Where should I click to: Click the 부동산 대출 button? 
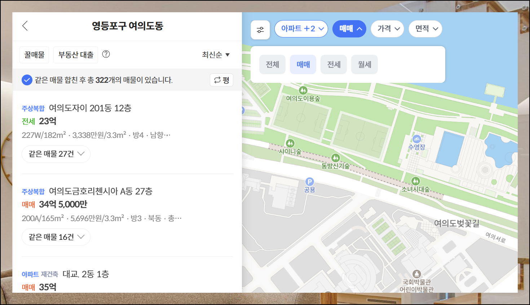[76, 55]
